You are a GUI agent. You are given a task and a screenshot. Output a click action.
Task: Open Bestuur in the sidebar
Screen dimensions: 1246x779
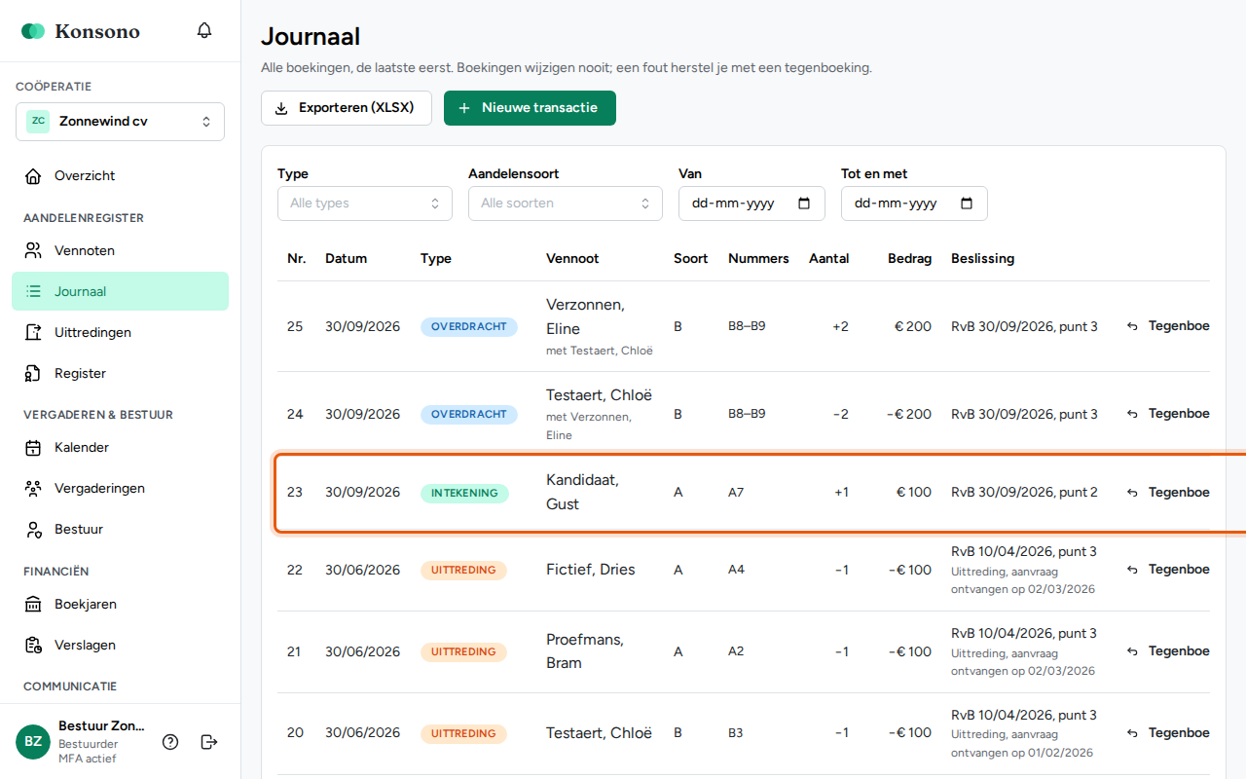(120, 529)
